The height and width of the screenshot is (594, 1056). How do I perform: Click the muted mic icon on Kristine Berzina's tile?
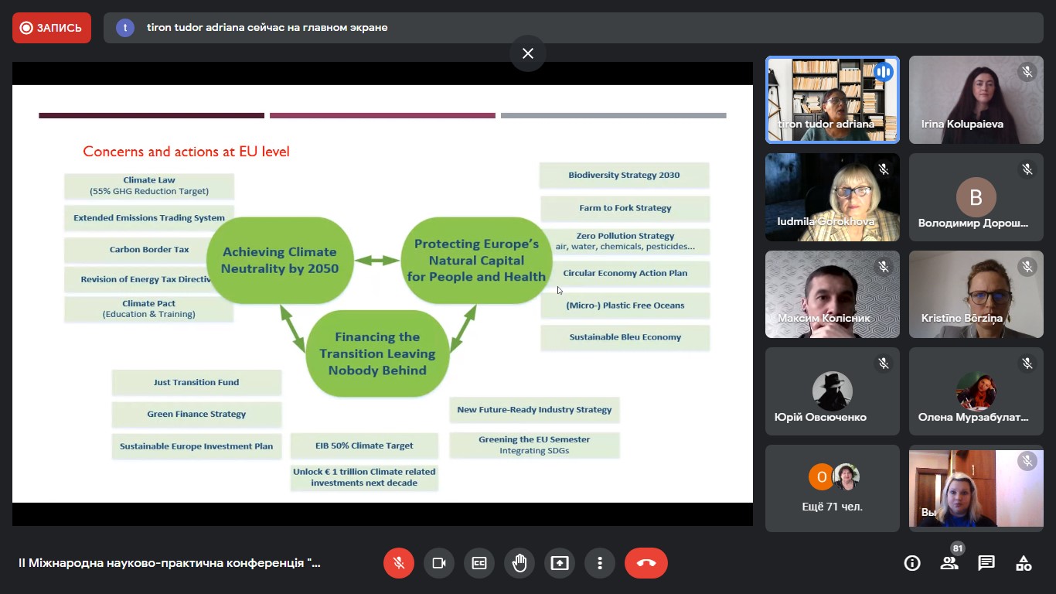point(1027,267)
